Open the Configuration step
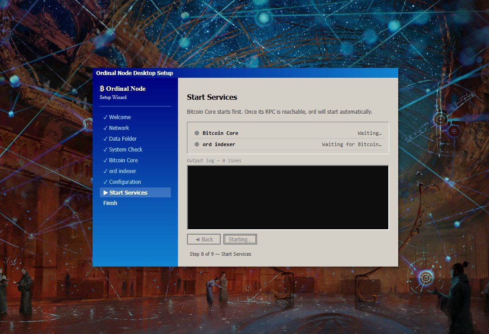The height and width of the screenshot is (334, 489). [x=135, y=182]
